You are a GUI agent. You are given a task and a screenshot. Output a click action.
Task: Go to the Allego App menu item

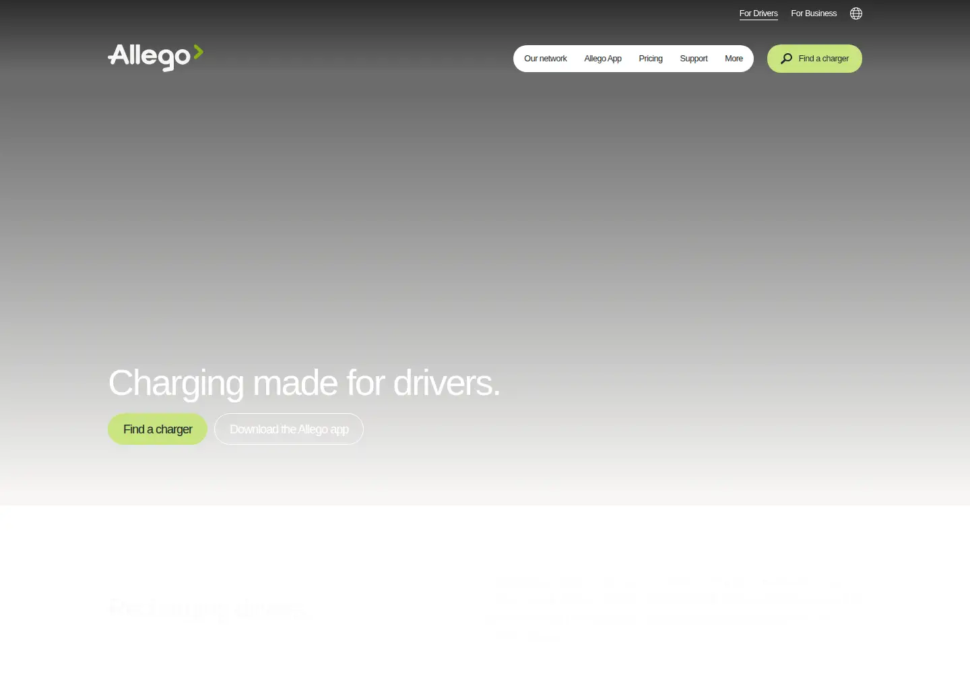click(603, 59)
